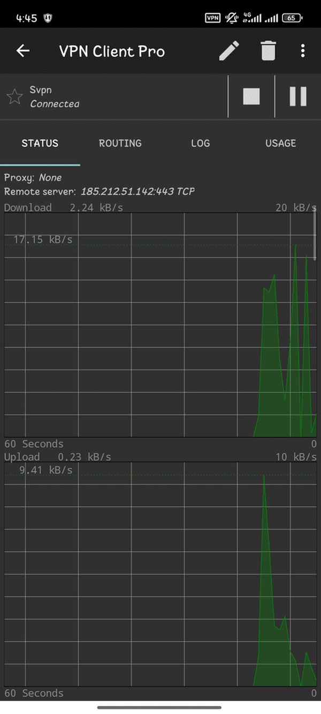The width and height of the screenshot is (321, 714).
Task: Open the three-dot overflow menu
Action: tap(303, 51)
